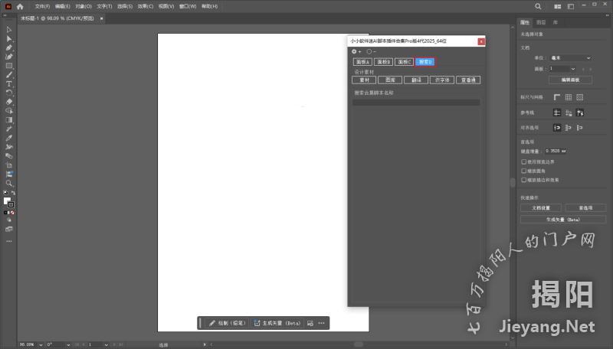This screenshot has height=349, width=613.
Task: Select the Rectangle tool
Action: tap(9, 66)
